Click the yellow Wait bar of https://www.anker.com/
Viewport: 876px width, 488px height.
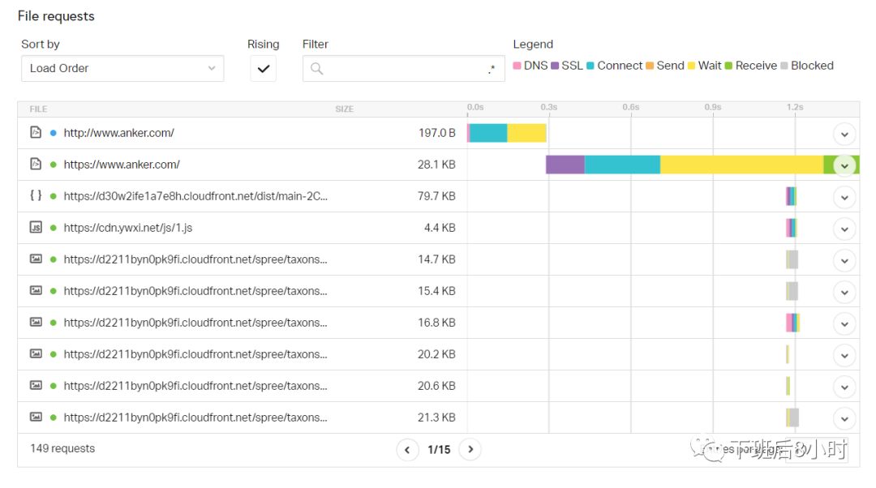pos(741,165)
